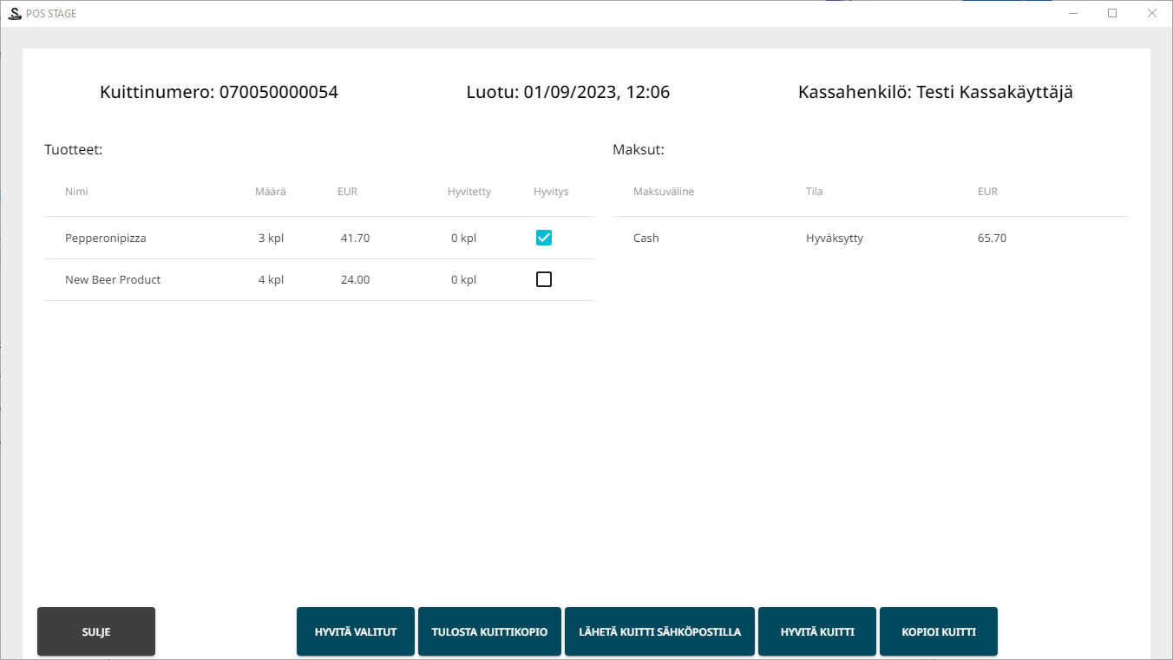
Task: Click the Kuittinumero receipt number text
Action: point(219,92)
